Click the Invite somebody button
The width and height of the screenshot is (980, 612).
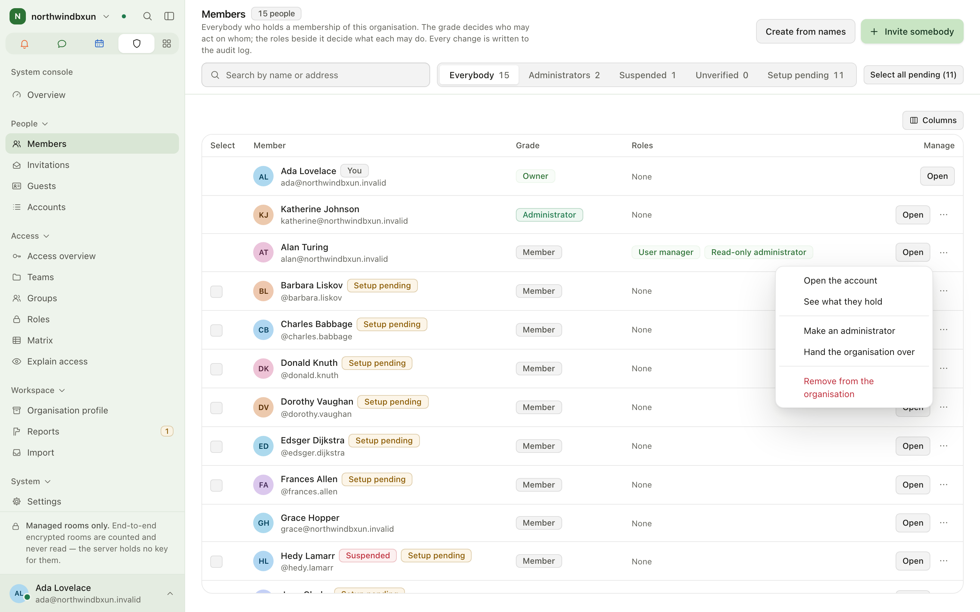point(912,31)
